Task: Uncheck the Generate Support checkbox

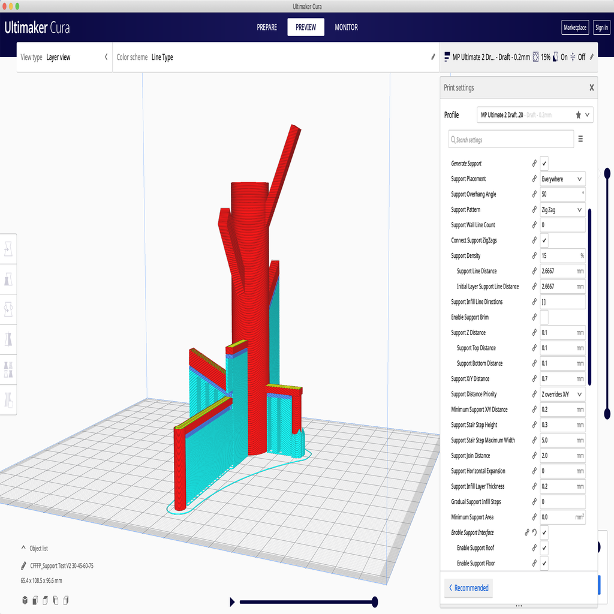Action: click(544, 164)
